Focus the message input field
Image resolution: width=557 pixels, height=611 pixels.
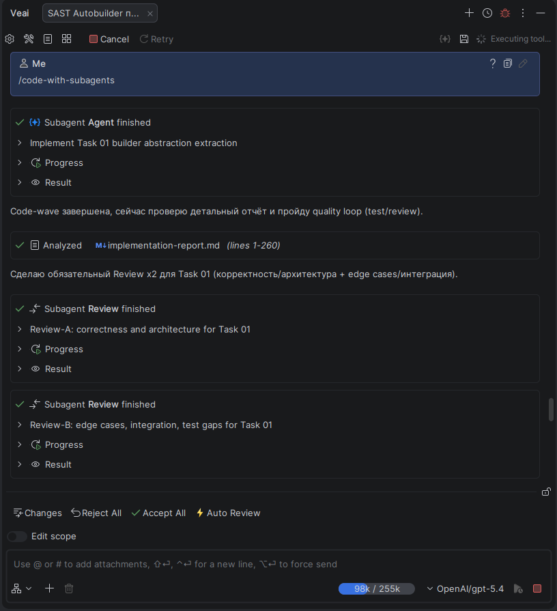273,564
